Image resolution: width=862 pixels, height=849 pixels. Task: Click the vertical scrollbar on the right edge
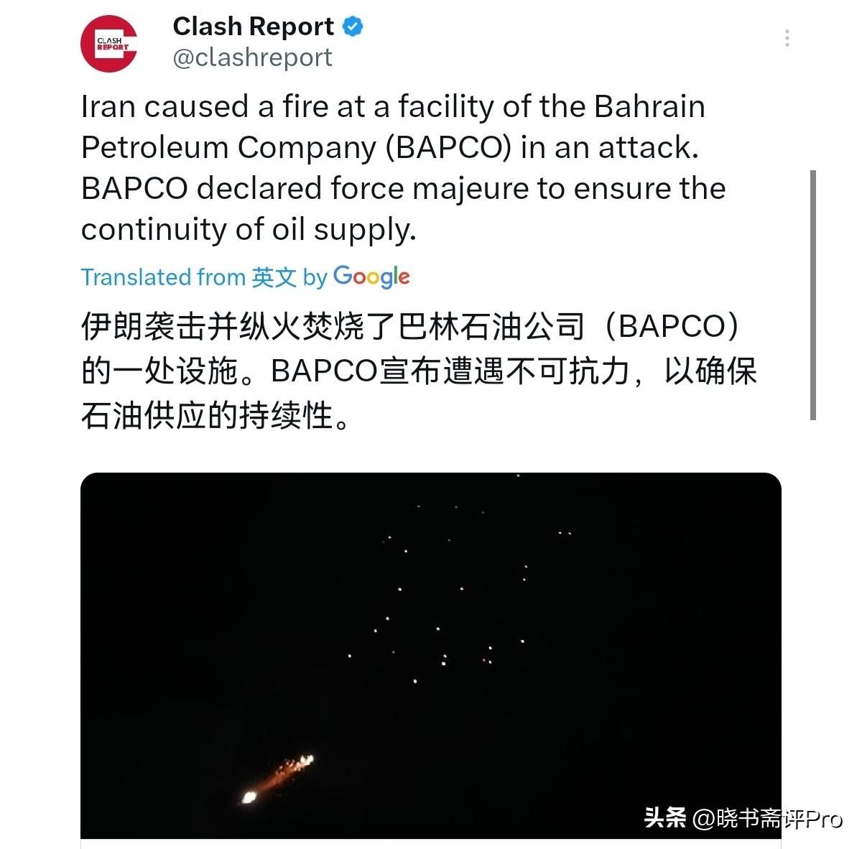click(813, 295)
